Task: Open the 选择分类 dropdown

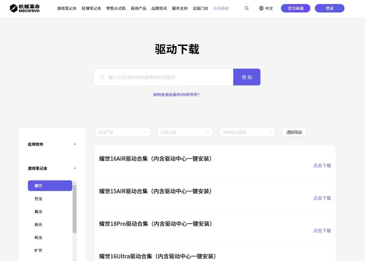Action: click(x=185, y=132)
